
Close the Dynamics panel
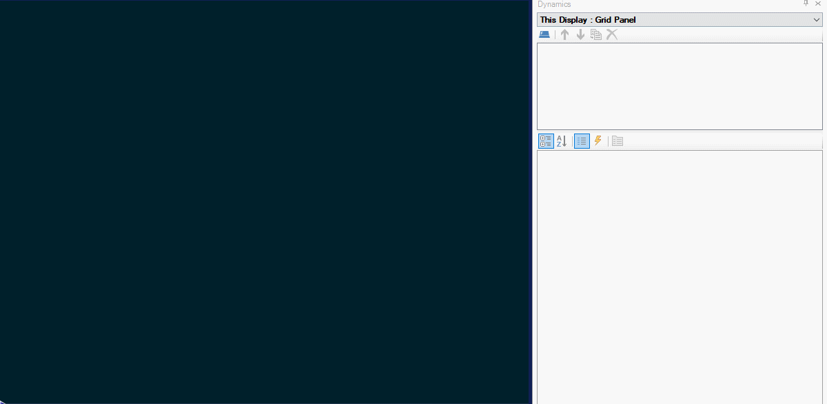818,4
